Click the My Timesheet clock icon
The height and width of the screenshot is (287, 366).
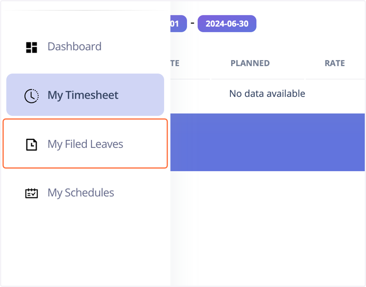pos(31,96)
